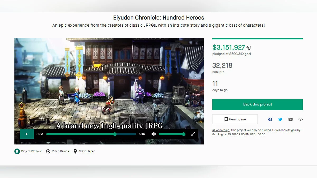Open the All or nothing link

pos(221,130)
